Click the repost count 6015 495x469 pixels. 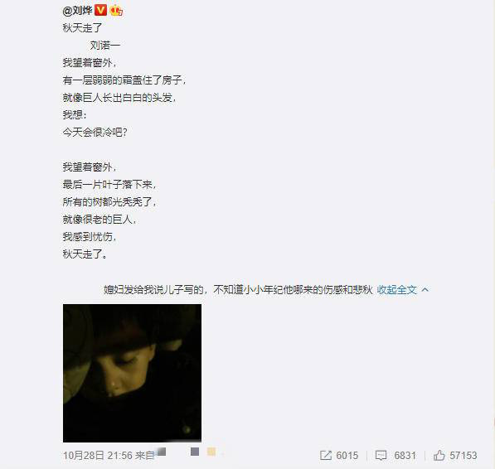pos(347,456)
